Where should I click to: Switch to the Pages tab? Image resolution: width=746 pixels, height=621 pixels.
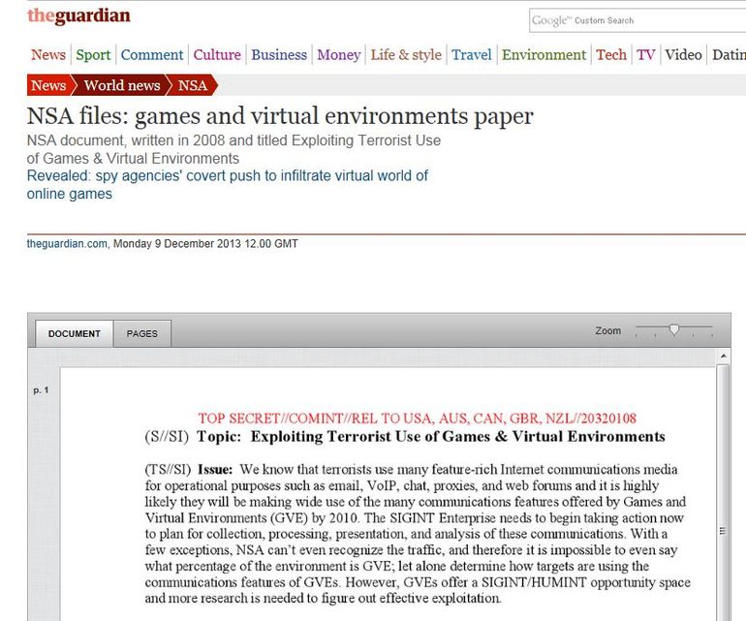[141, 333]
